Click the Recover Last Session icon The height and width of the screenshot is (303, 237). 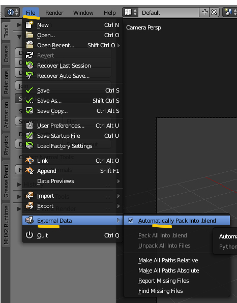tap(29, 65)
